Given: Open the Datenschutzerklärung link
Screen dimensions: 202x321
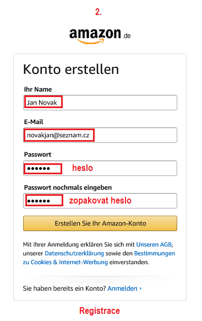Looking at the screenshot, I should point(74,254).
